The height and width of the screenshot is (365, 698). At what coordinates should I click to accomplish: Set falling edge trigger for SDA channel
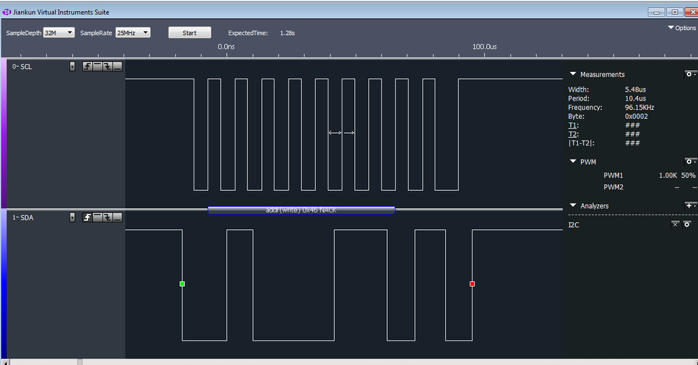pyautogui.click(x=108, y=217)
